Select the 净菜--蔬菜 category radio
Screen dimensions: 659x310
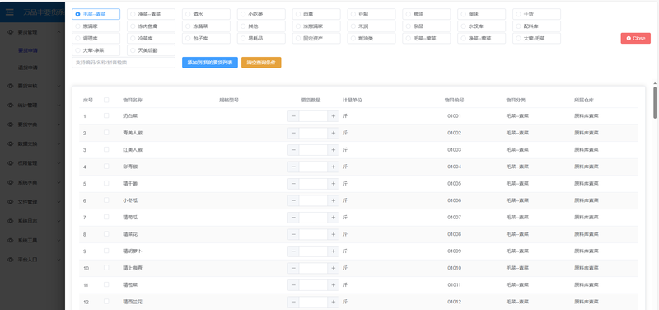[151, 14]
